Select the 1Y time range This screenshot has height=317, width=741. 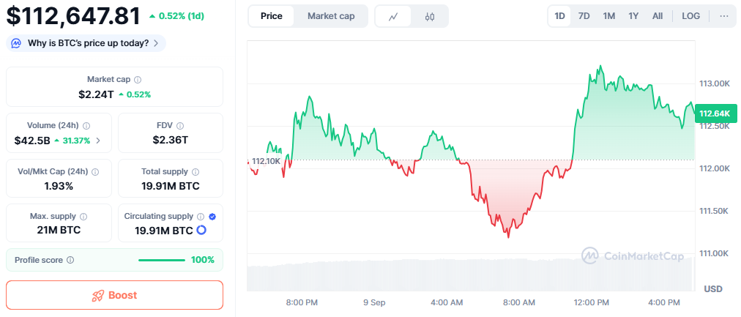click(633, 16)
